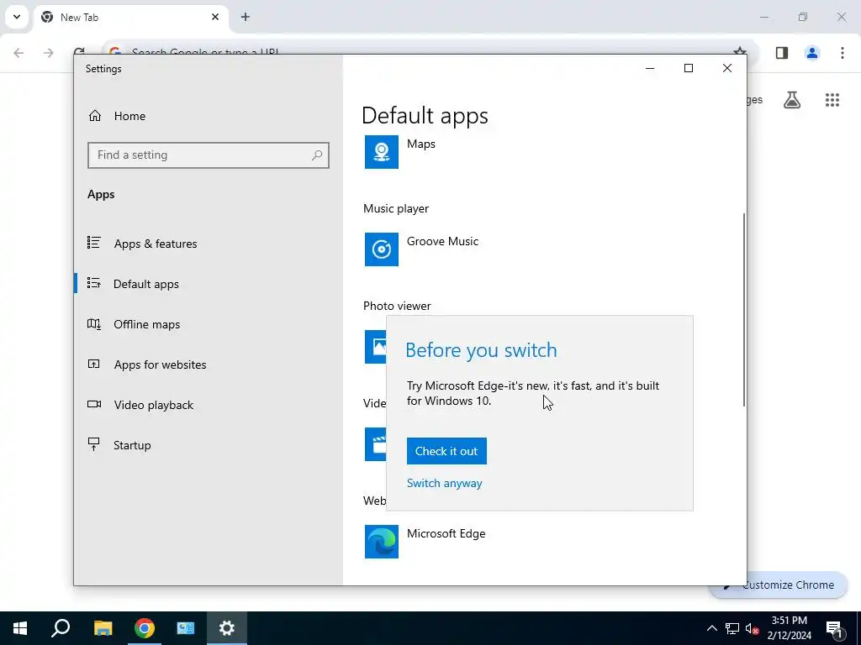The height and width of the screenshot is (645, 861).
Task: Close the New Tab in Chrome
Action: click(x=215, y=17)
